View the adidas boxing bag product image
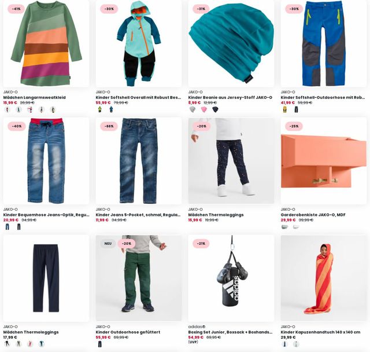 pos(231,278)
